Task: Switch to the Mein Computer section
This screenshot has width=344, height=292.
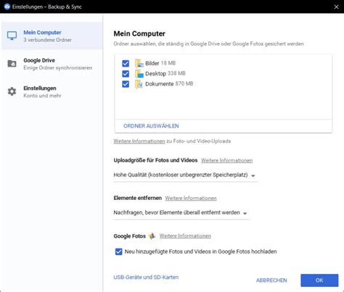Action: coord(52,36)
